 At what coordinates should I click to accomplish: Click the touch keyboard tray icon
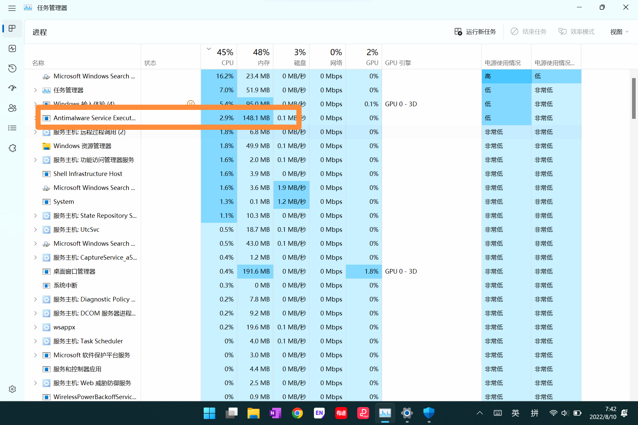point(497,413)
